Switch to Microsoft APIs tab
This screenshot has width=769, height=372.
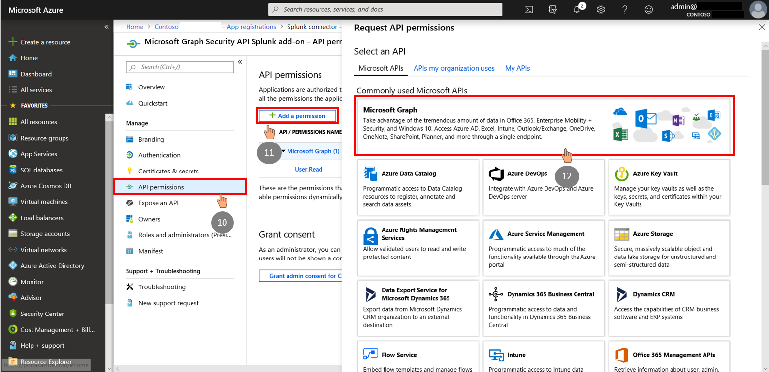point(381,68)
